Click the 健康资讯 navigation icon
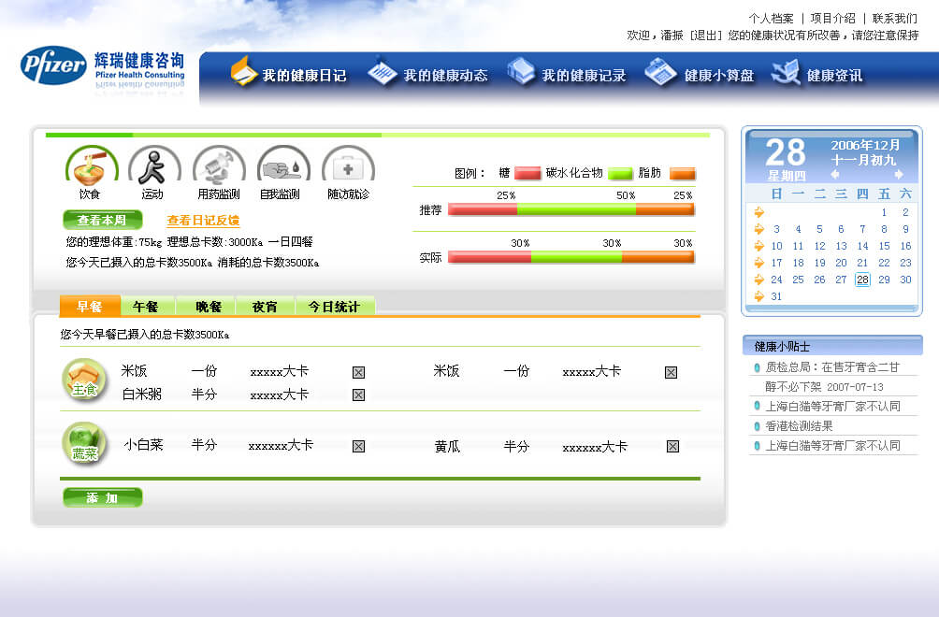The height and width of the screenshot is (617, 939). pos(786,72)
